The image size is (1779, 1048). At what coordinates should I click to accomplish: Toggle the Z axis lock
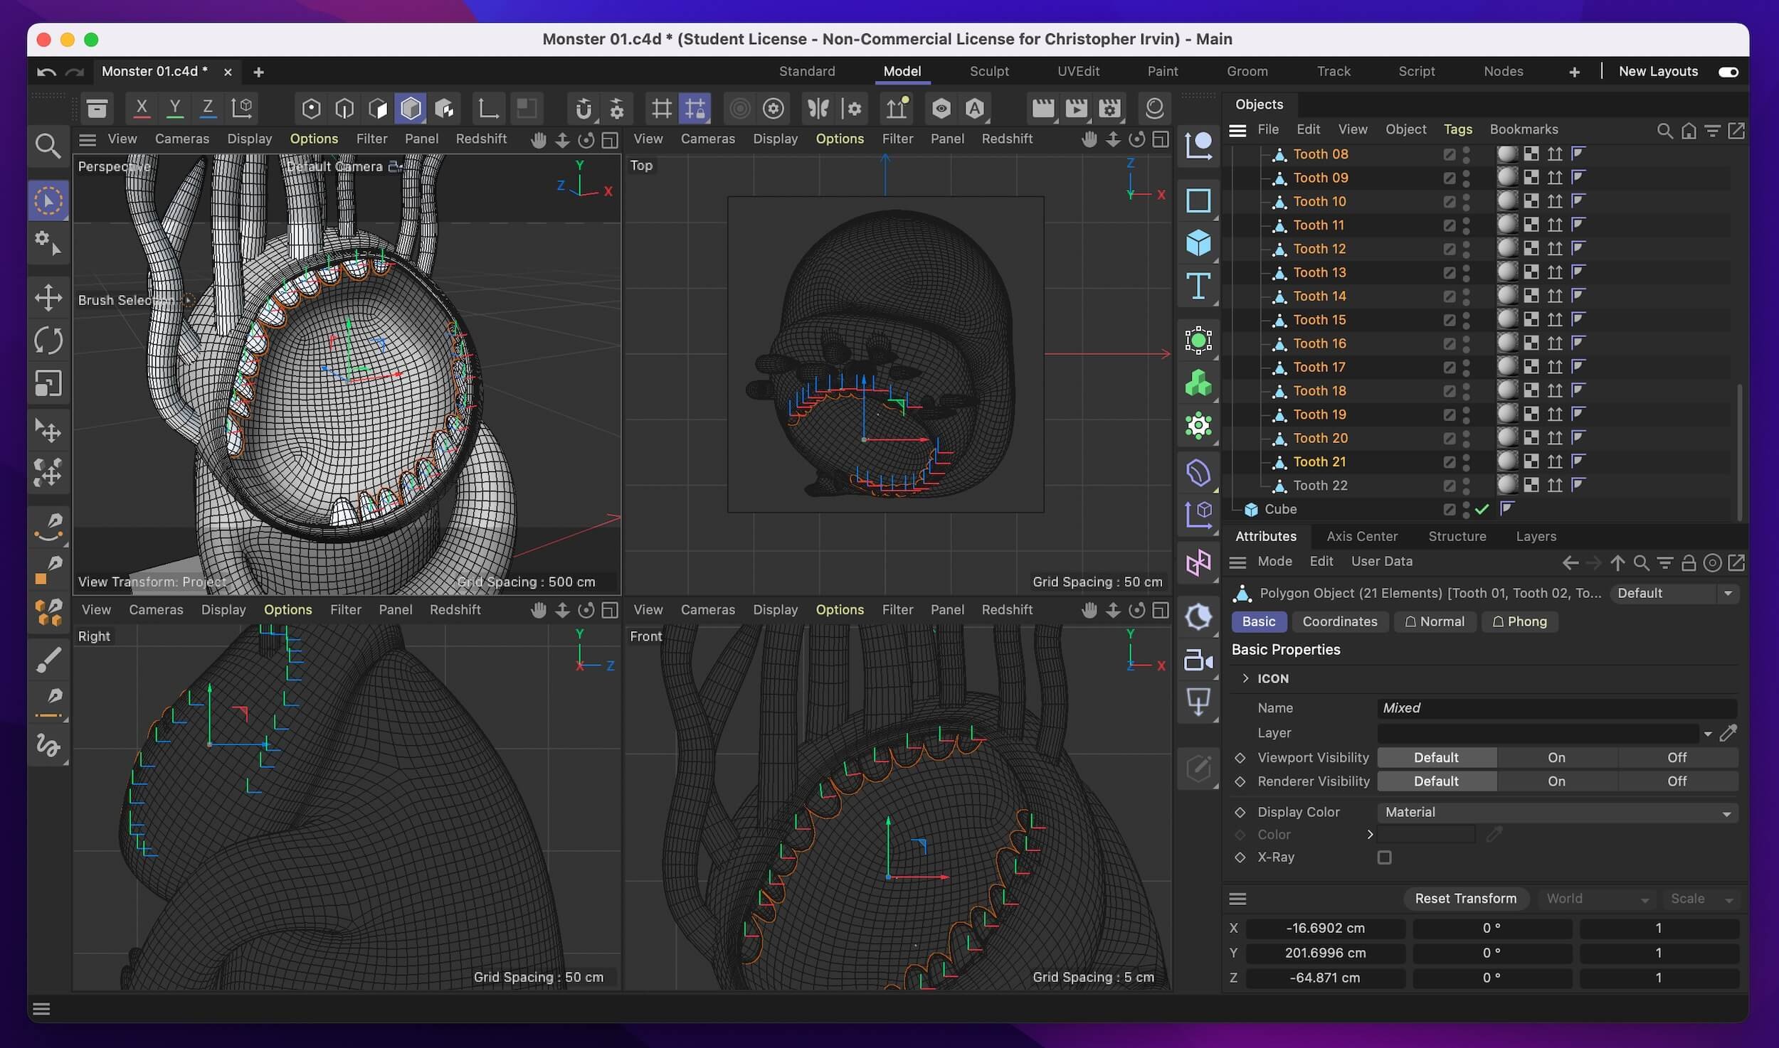(207, 108)
